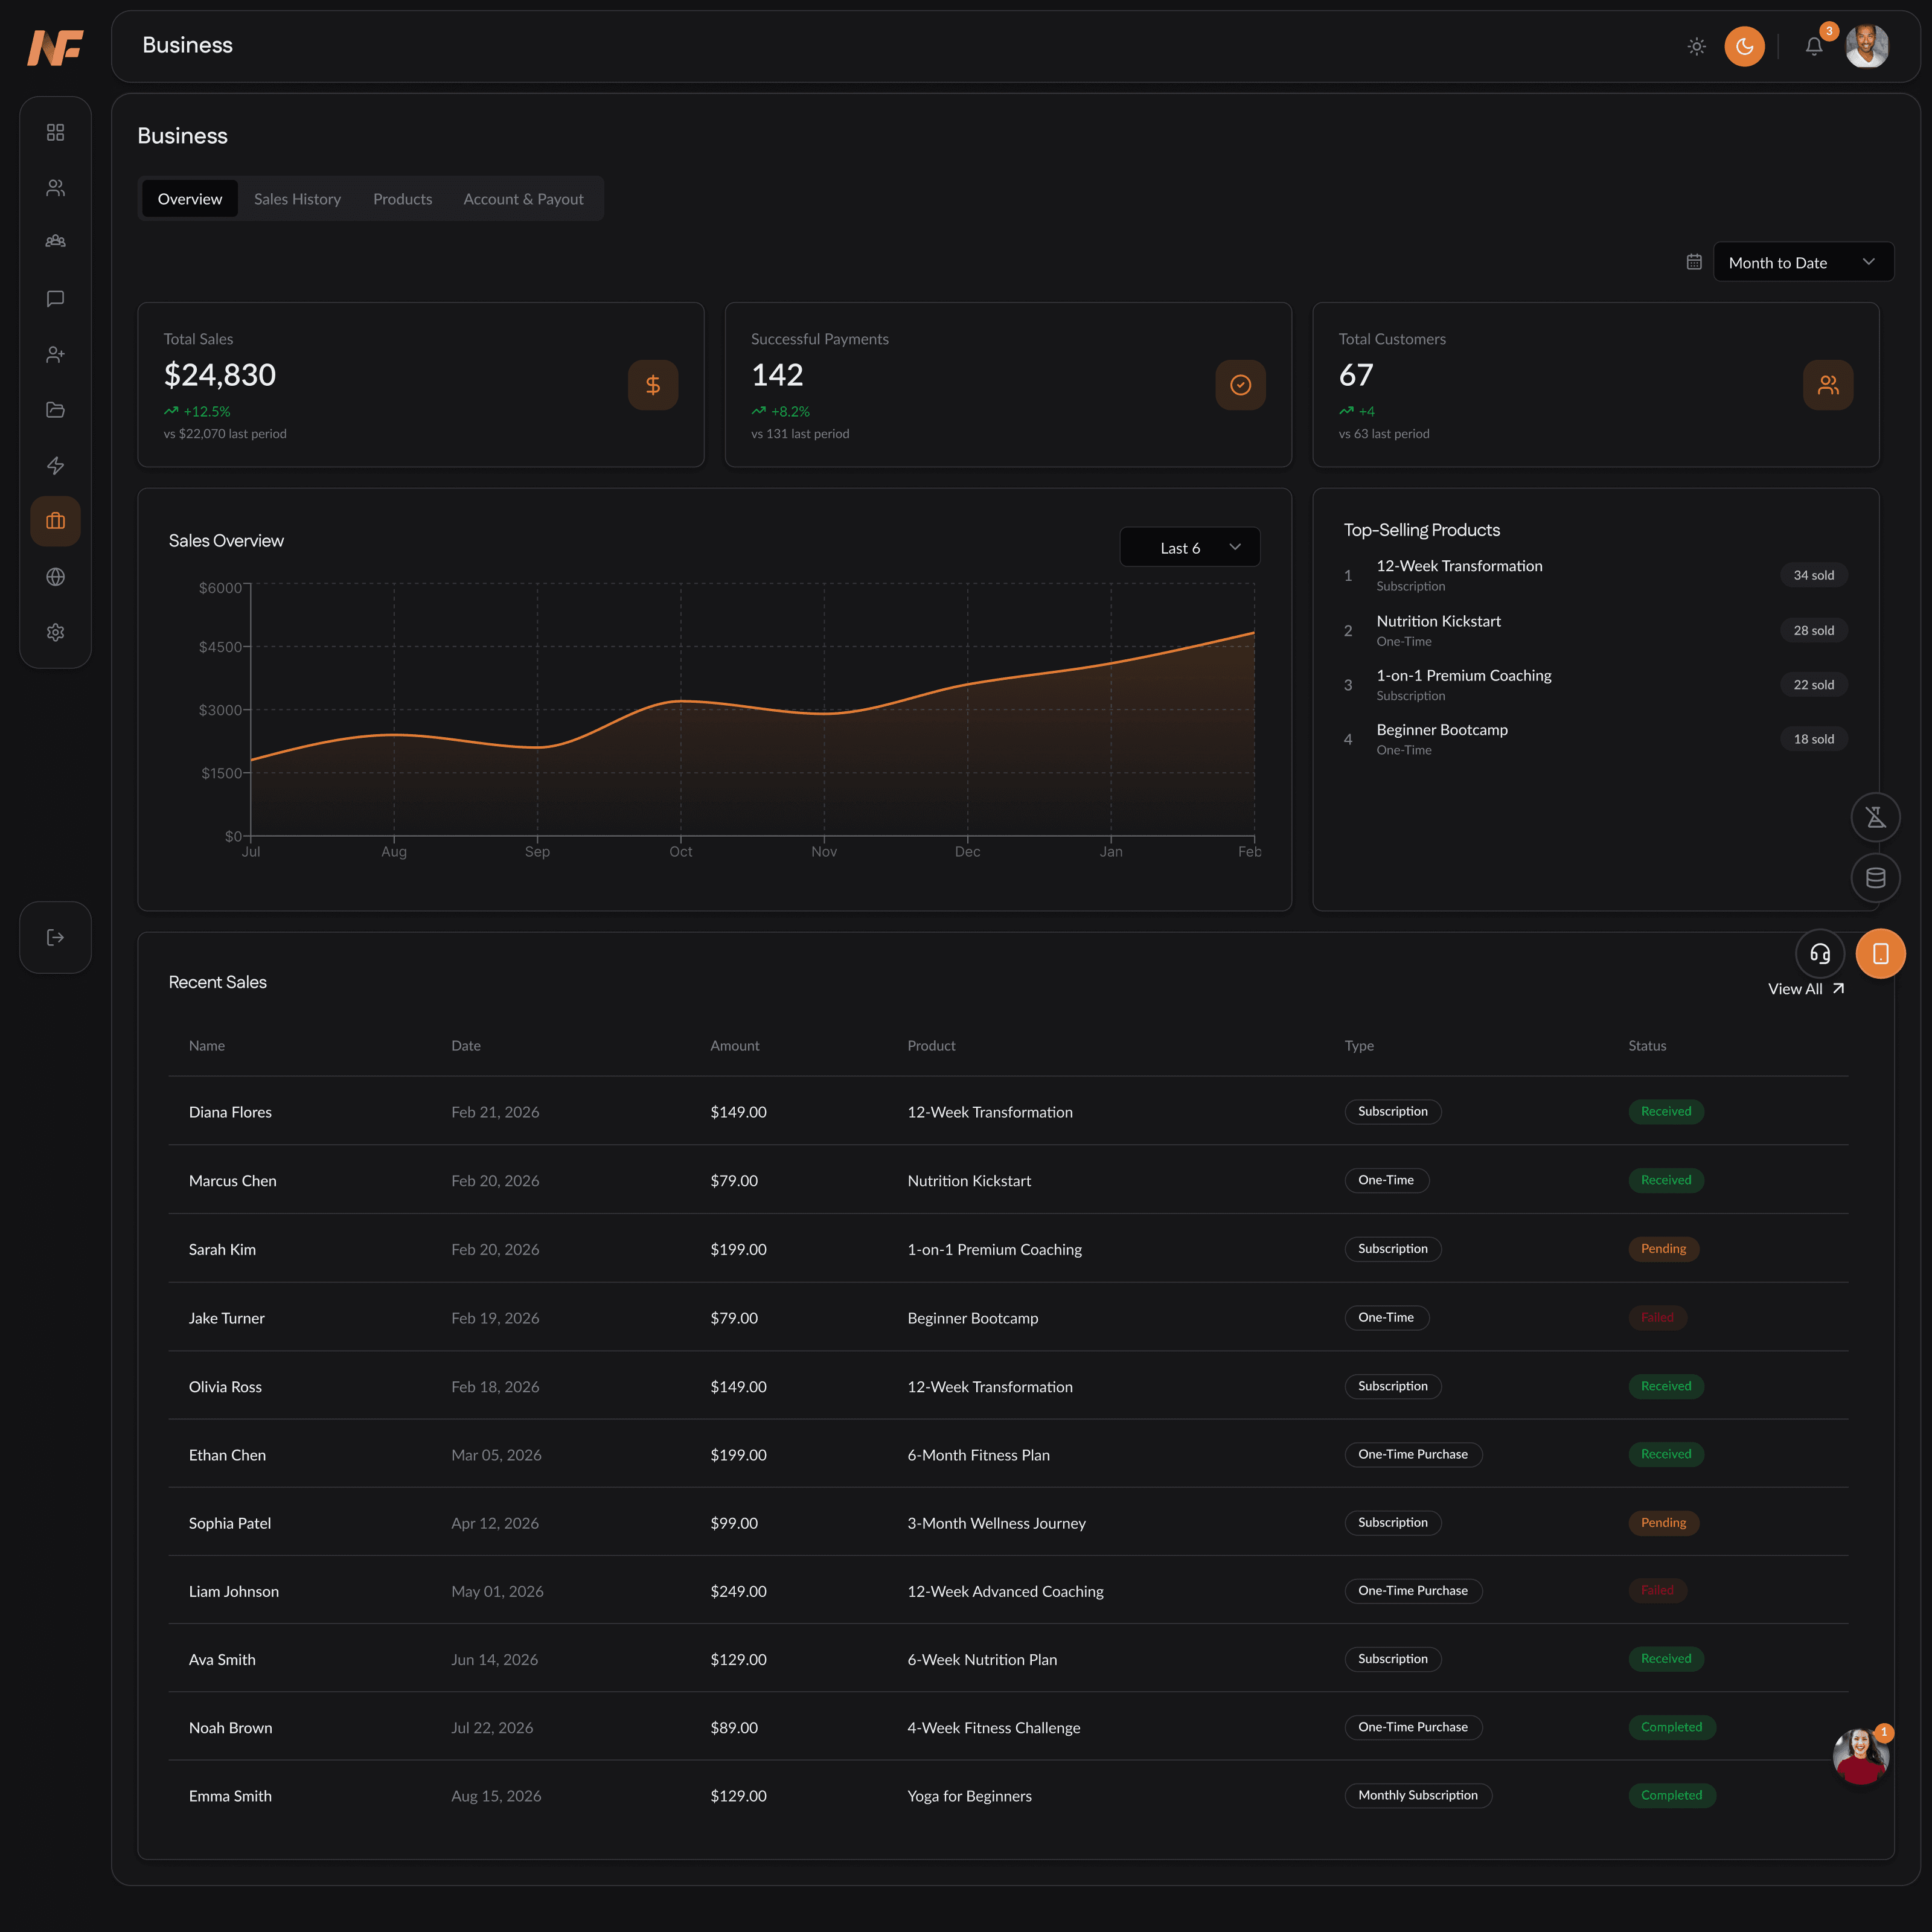1932x1932 pixels.
Task: Open the lightning bolt automation icon
Action: coord(56,466)
